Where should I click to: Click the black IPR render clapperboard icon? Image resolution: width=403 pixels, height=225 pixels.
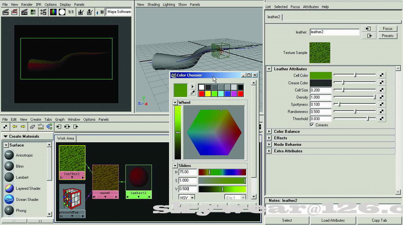tap(25, 12)
